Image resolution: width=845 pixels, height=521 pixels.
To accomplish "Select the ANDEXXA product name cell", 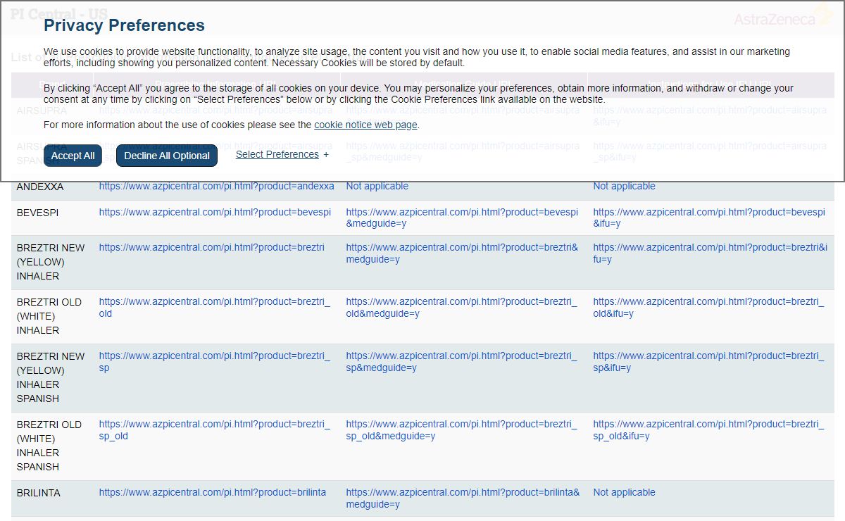I will click(x=40, y=187).
